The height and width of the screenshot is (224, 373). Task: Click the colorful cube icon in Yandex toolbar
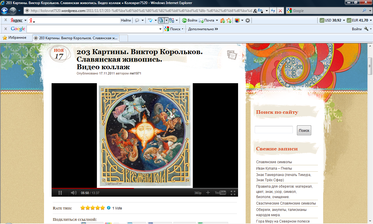coord(237,20)
